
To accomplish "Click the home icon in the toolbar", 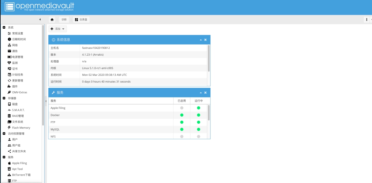I will tap(52, 20).
